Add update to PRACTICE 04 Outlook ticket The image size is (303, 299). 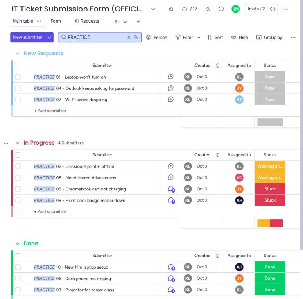[x=171, y=88]
